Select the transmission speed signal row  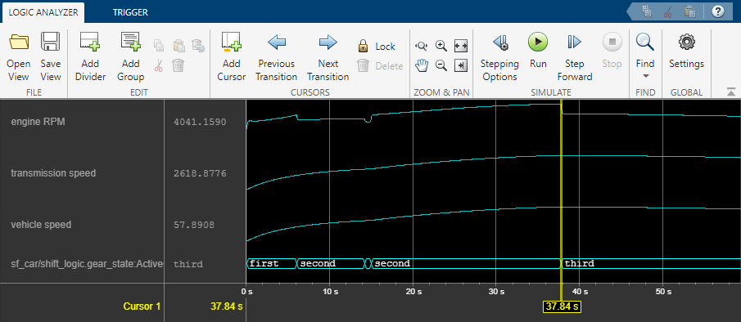(x=53, y=173)
